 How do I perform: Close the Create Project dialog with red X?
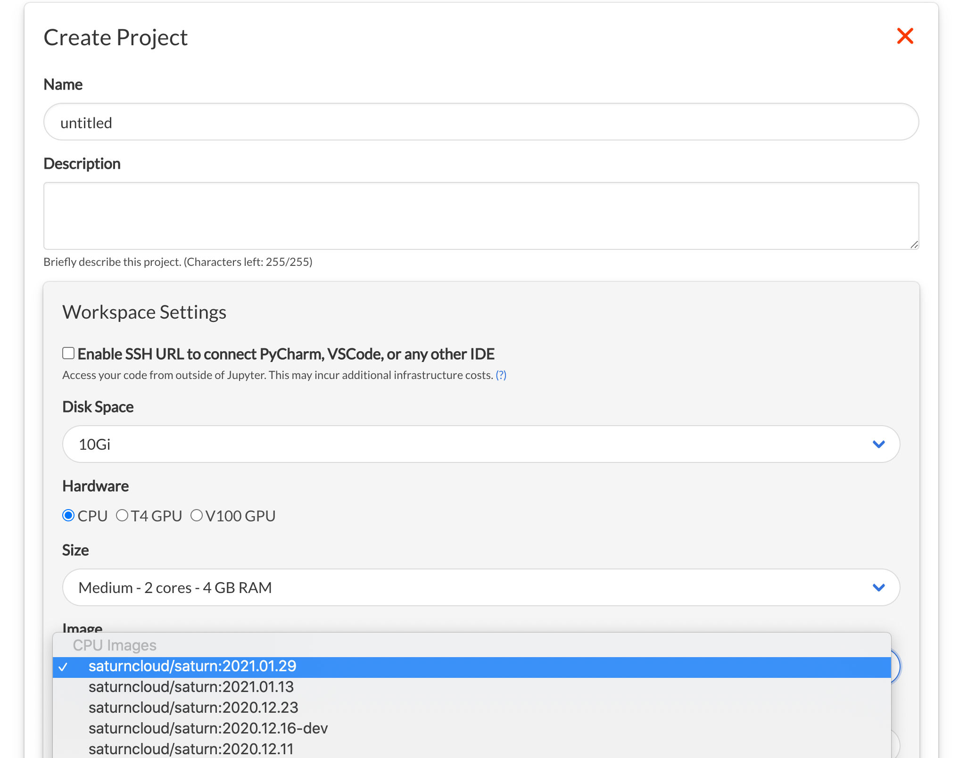click(905, 36)
